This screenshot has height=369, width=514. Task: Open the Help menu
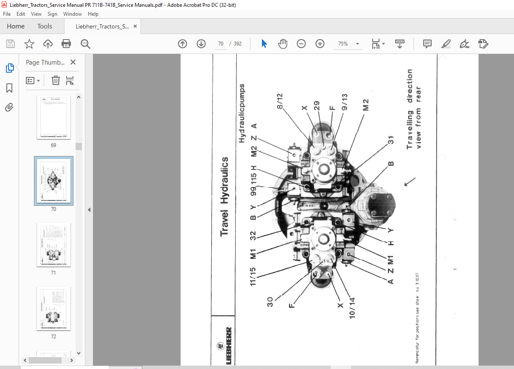pyautogui.click(x=93, y=14)
